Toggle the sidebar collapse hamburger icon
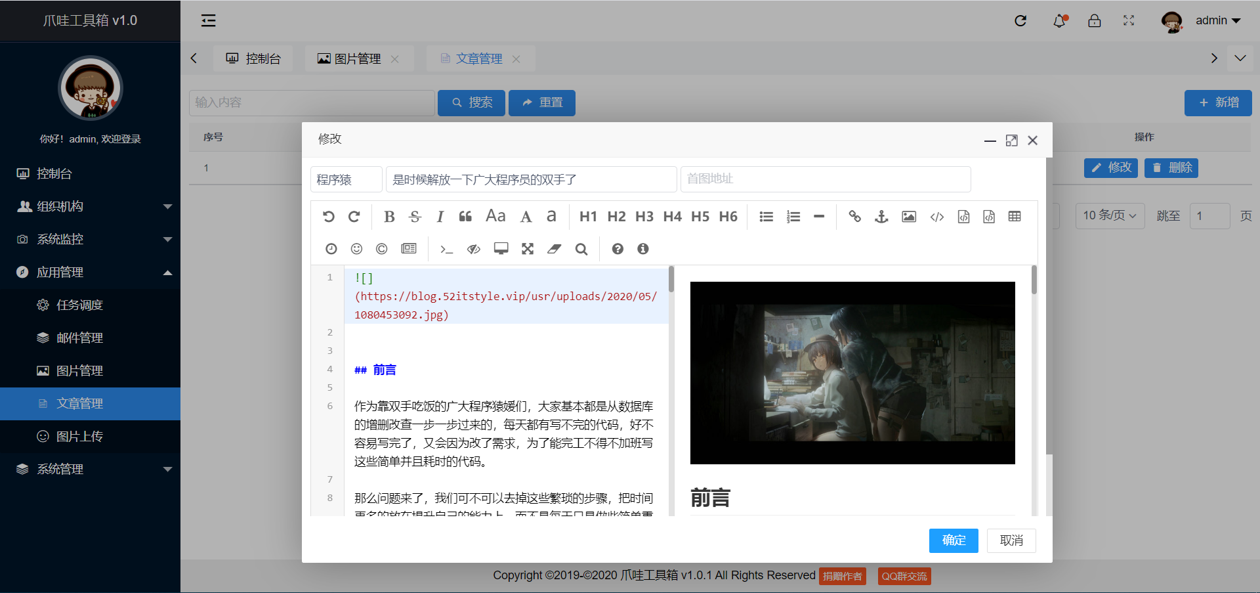 208,21
